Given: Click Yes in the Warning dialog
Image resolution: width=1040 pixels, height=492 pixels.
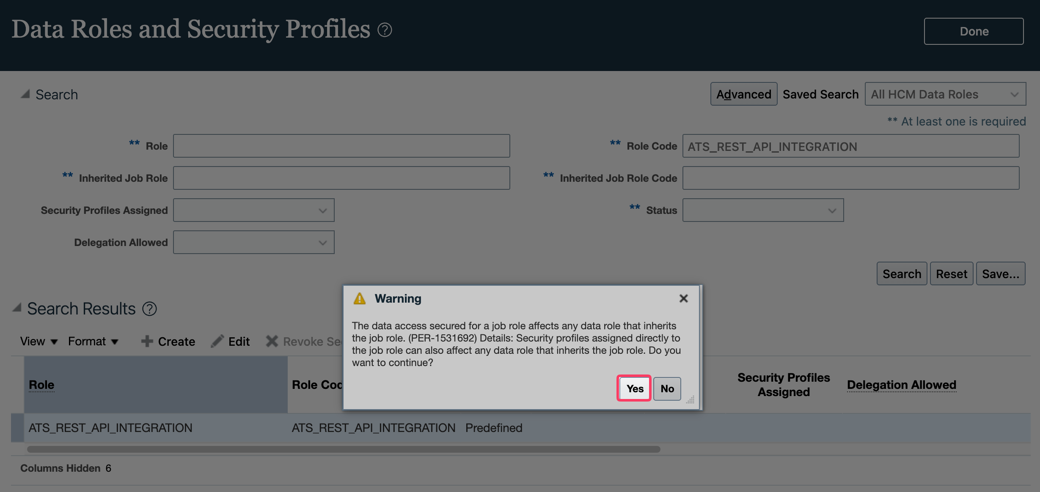Looking at the screenshot, I should (x=634, y=388).
